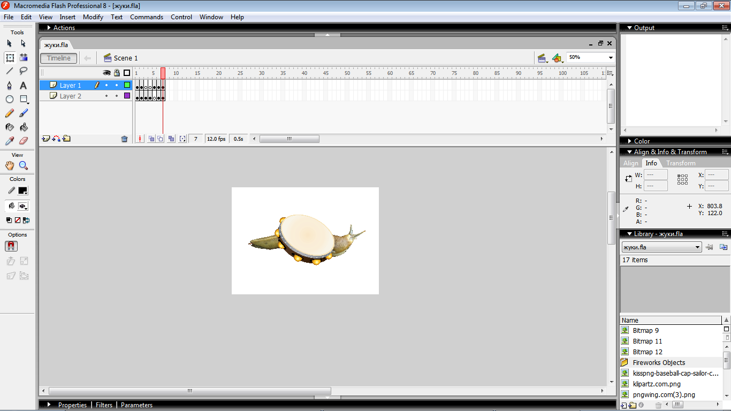Activate the Free Transform tool
The width and height of the screenshot is (731, 411).
point(10,57)
